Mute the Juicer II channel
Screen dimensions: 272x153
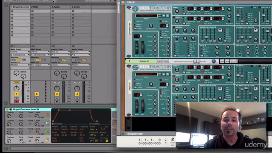click(x=160, y=61)
